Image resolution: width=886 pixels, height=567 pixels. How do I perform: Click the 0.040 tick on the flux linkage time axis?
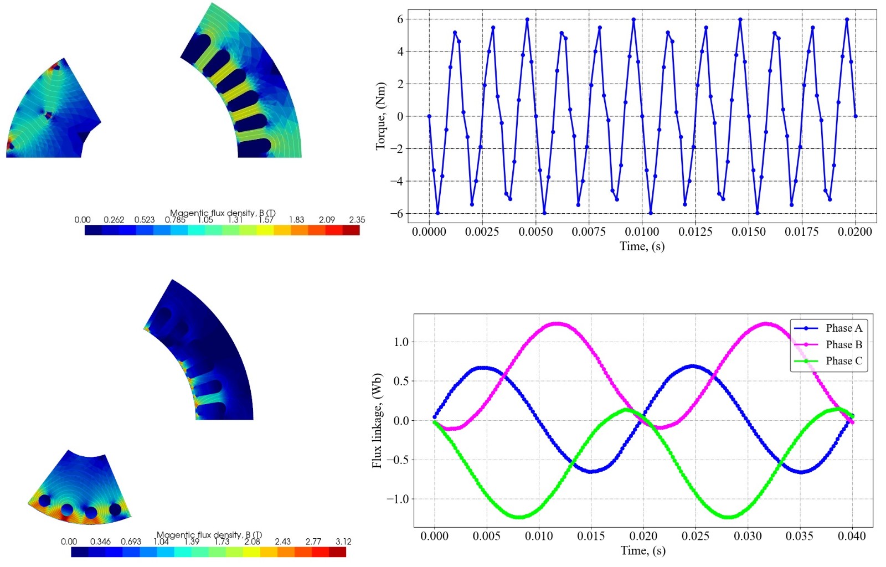852,536
